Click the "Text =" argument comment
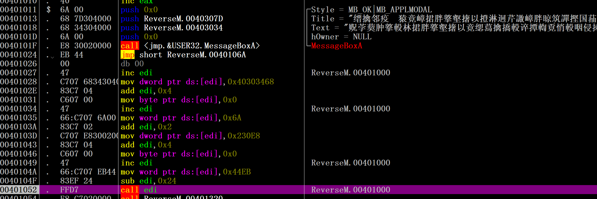Viewport: 597px width, 199px height. click(x=454, y=28)
